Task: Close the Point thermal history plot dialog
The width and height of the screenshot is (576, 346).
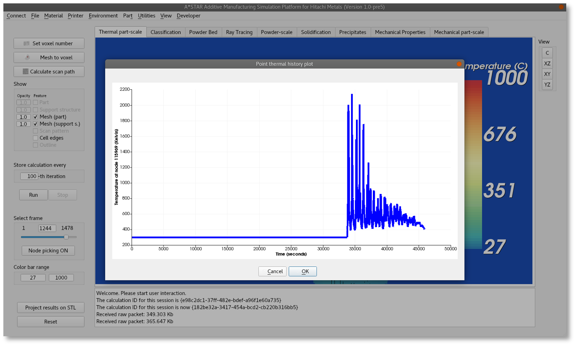Action: (459, 64)
